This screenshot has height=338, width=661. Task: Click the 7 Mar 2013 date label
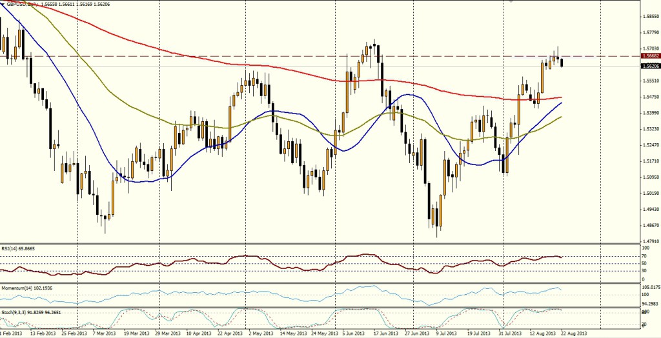(x=103, y=333)
